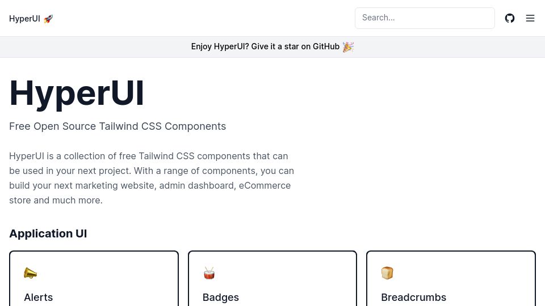This screenshot has height=306, width=545.
Task: Open the Breadcrumbs components card
Action: point(451,279)
